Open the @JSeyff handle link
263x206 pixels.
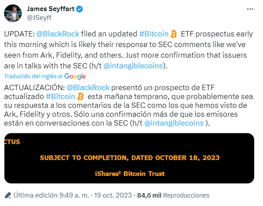(x=39, y=17)
